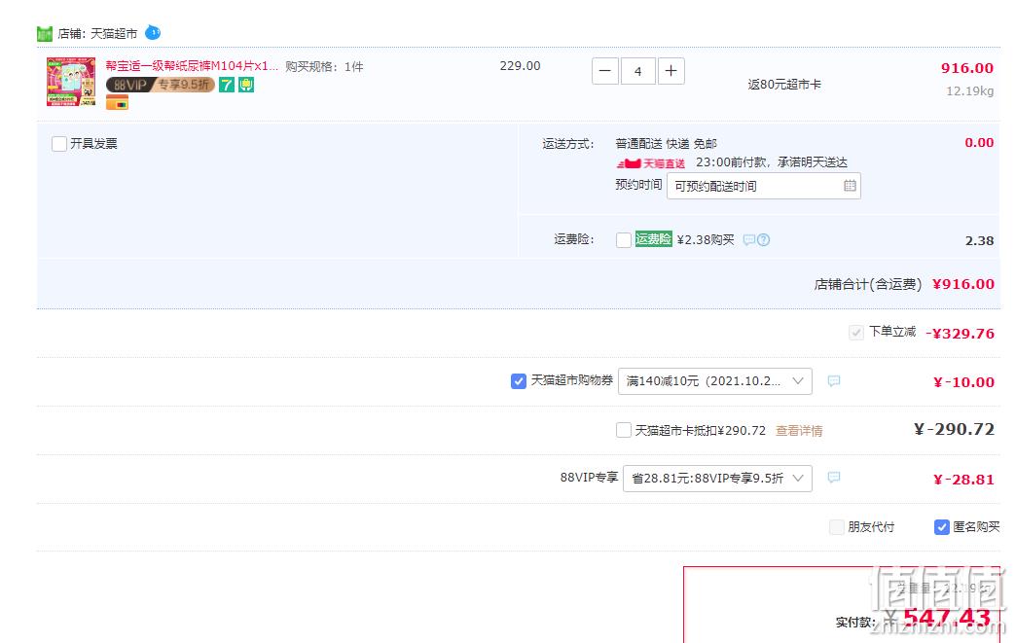1015x643 pixels.
Task: Open the blue Wangwang chat icon
Action: (x=153, y=32)
